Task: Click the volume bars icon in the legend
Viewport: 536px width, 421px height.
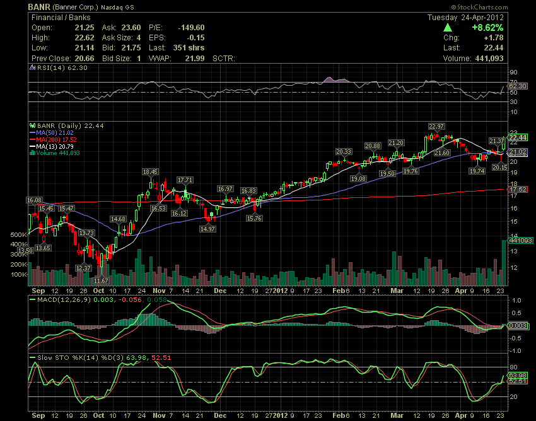Action: point(32,153)
